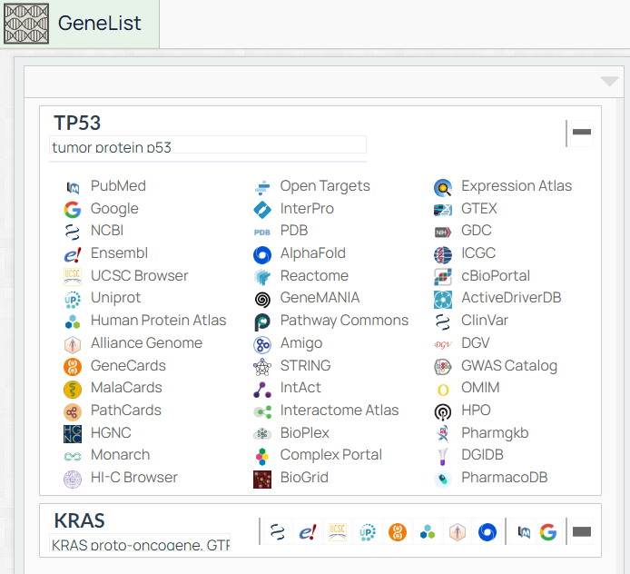630x574 pixels.
Task: Select the TP53 gene title
Action: 77,123
